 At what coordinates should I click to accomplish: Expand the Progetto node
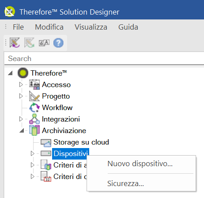pyautogui.click(x=21, y=96)
